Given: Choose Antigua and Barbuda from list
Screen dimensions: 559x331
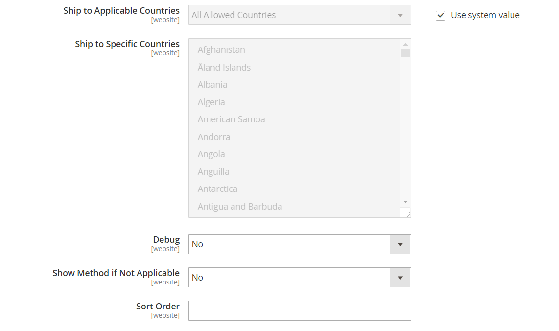Looking at the screenshot, I should click(x=240, y=207).
